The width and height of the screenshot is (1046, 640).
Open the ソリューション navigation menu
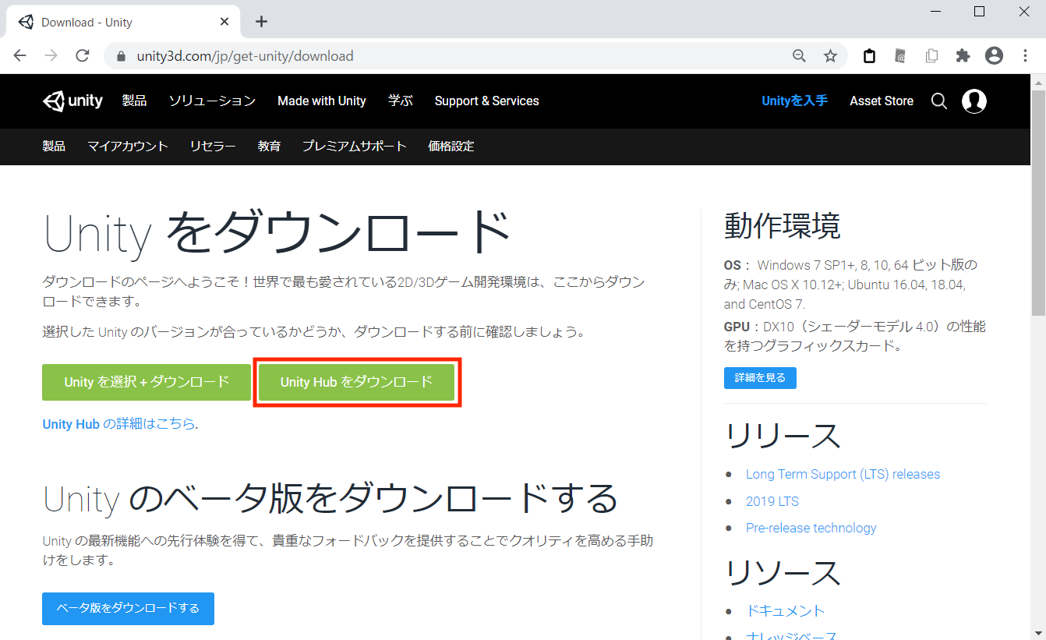[x=212, y=101]
